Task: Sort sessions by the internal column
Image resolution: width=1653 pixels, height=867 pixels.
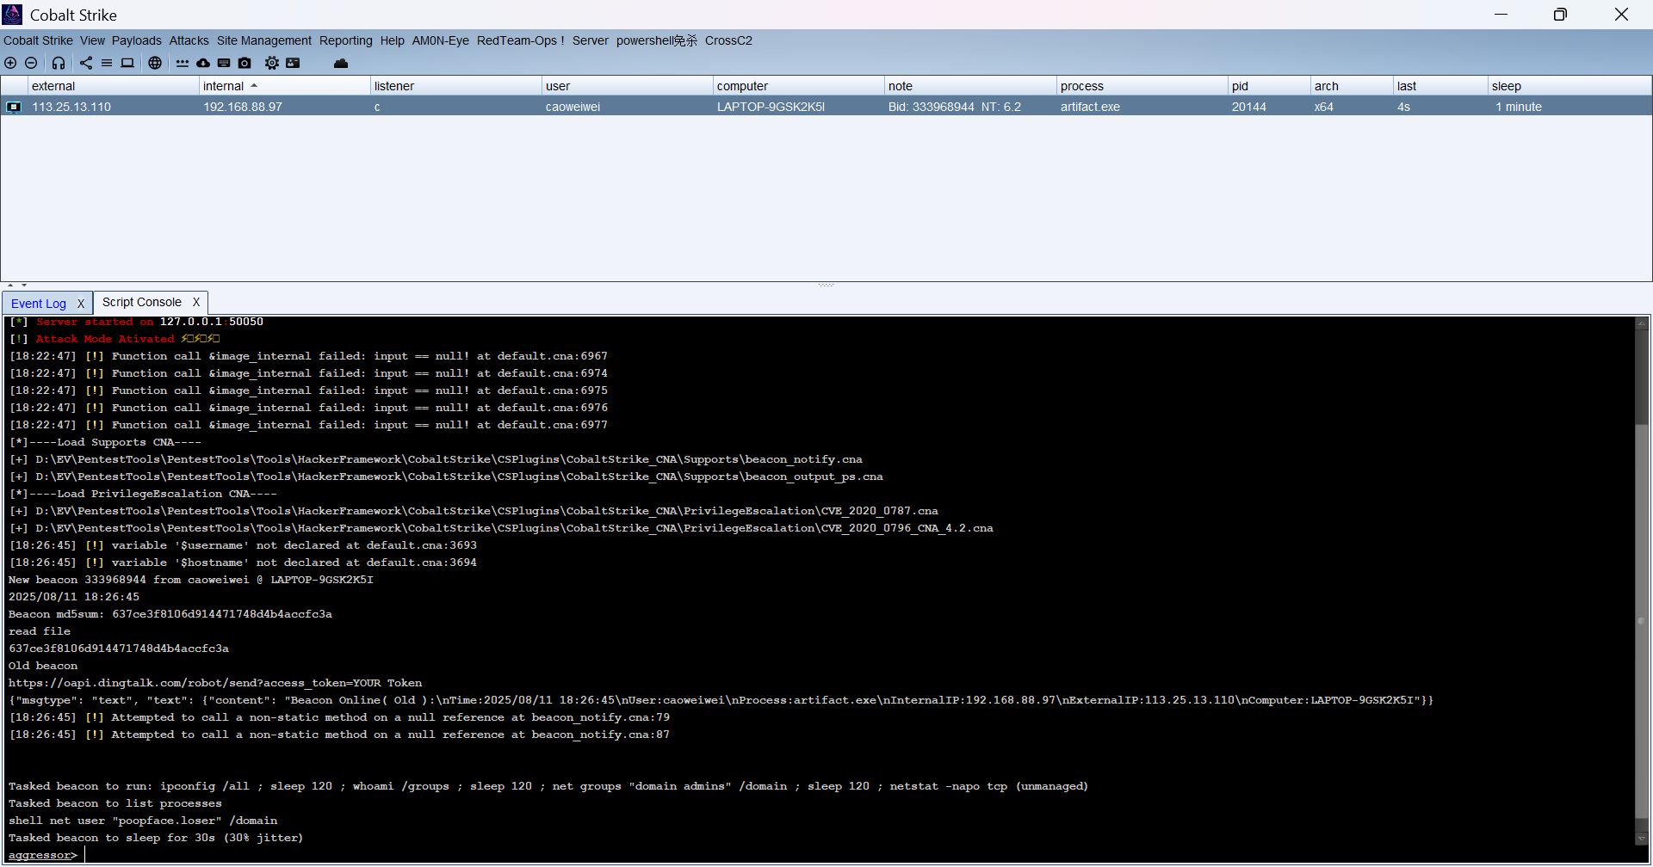Action: point(226,85)
